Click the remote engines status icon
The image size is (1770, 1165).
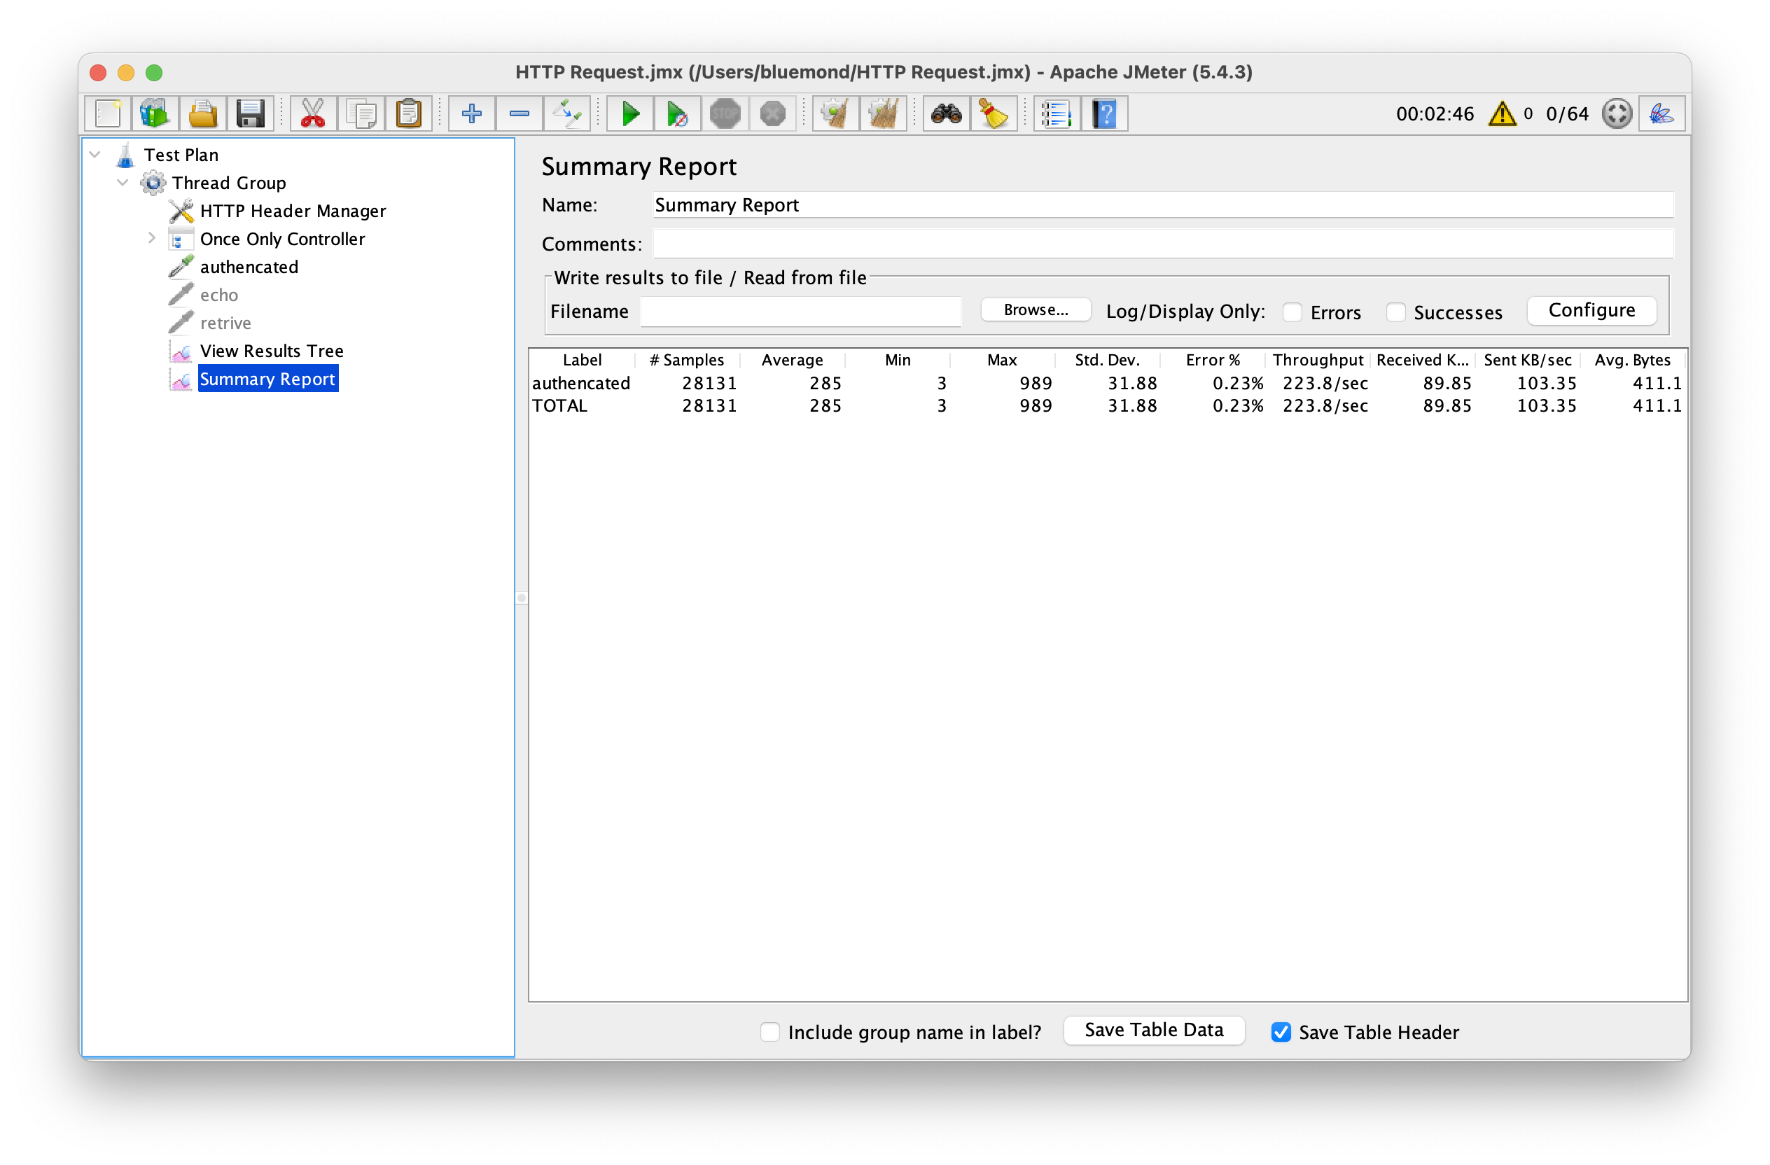coord(1617,113)
